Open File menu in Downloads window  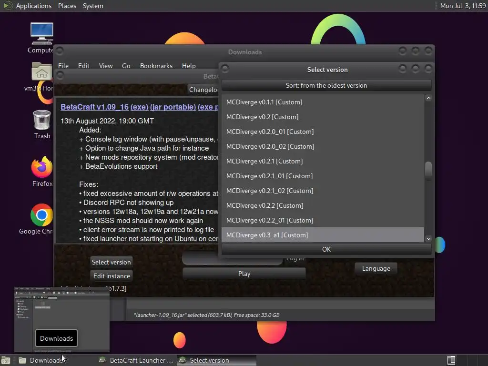[63, 66]
